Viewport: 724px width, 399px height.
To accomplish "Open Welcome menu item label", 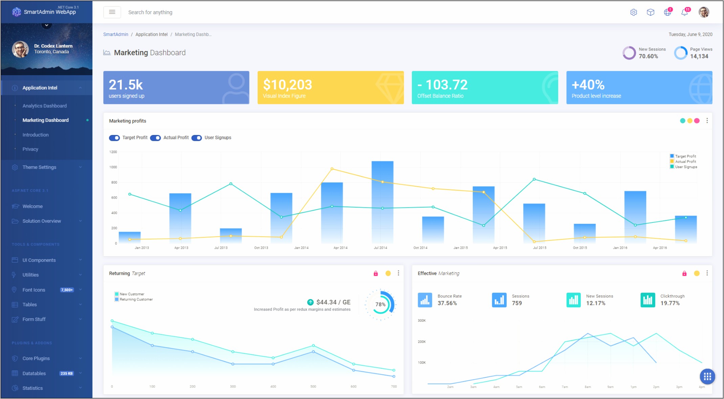I will pos(32,206).
